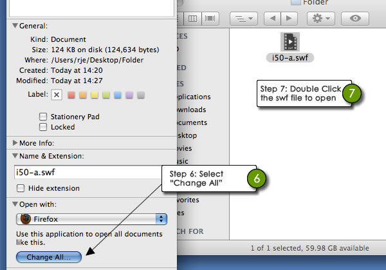This screenshot has height=270, width=386.
Task: Collapse the General section triangle
Action: pyautogui.click(x=15, y=26)
